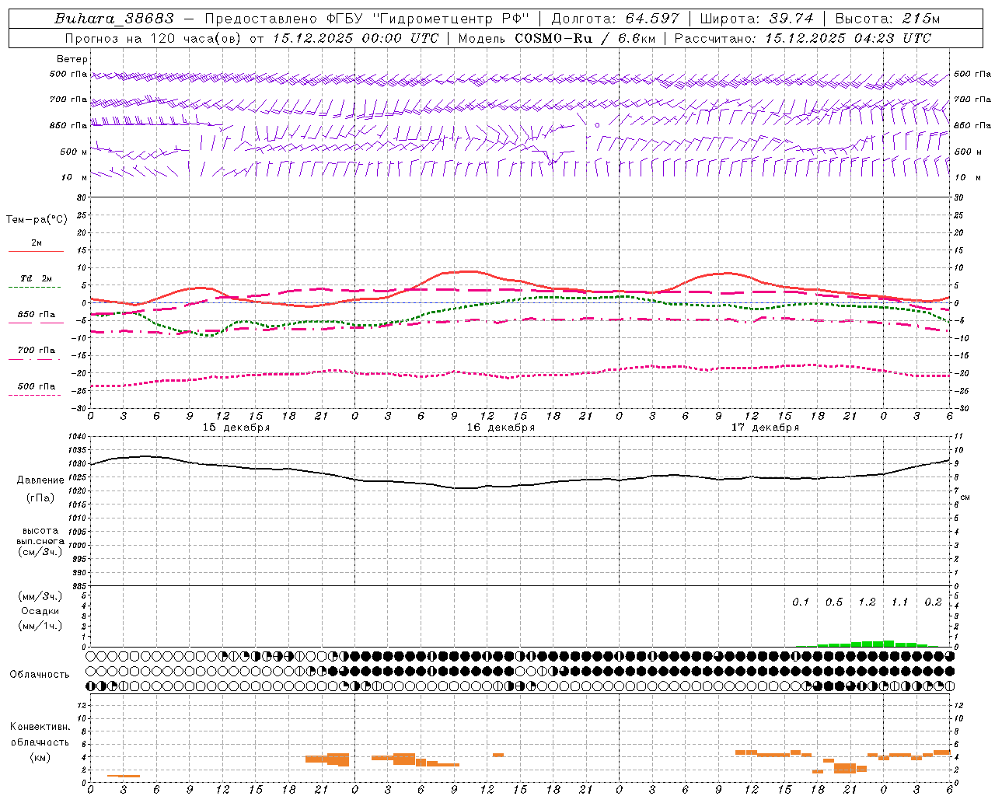Select the 15 декабря date label
Image resolution: width=995 pixels, height=796 pixels.
pos(236,428)
